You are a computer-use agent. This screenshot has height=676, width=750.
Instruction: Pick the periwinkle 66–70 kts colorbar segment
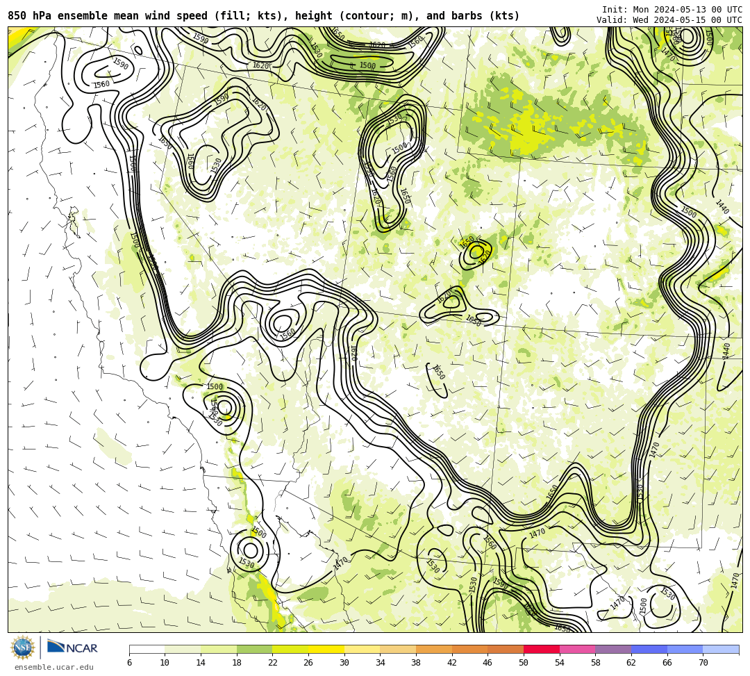[x=685, y=649]
